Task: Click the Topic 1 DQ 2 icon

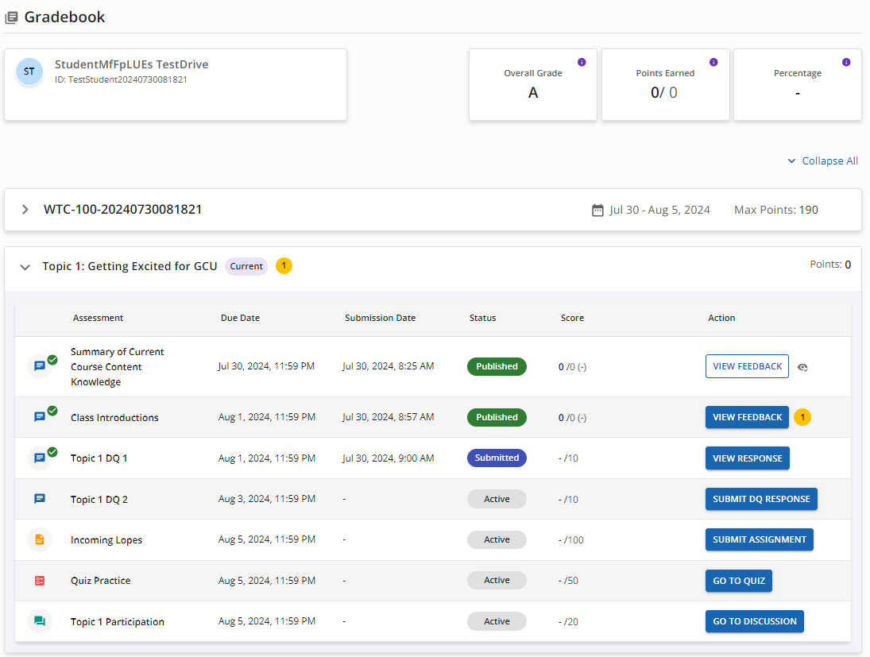Action: [x=40, y=499]
